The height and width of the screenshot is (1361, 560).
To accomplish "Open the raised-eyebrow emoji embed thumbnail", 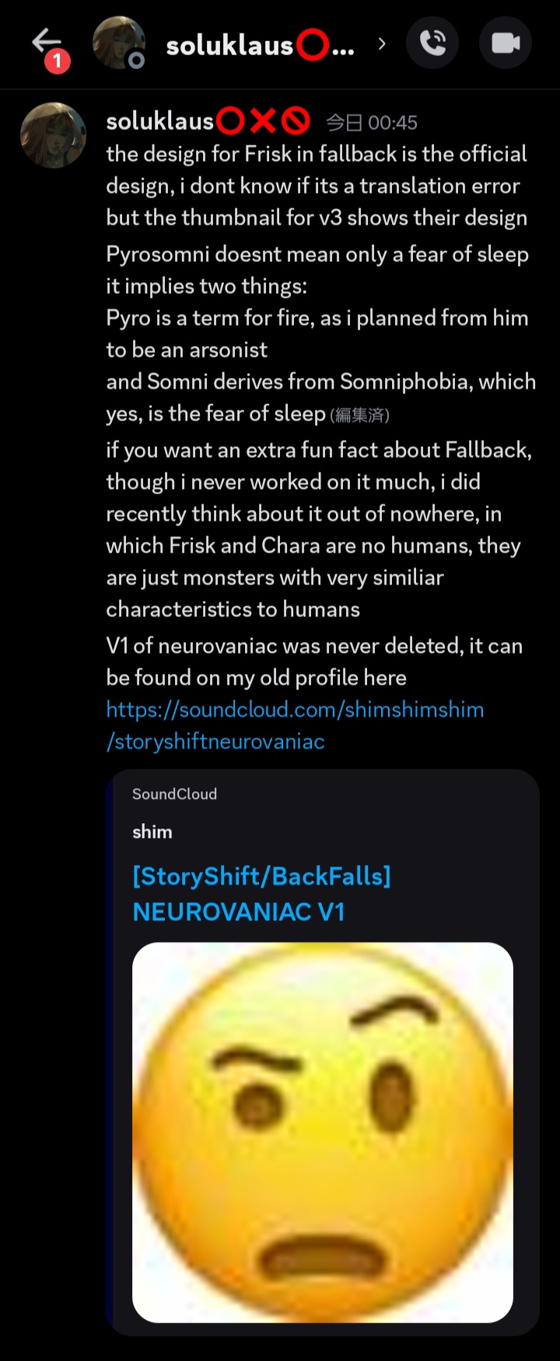I will click(323, 1132).
